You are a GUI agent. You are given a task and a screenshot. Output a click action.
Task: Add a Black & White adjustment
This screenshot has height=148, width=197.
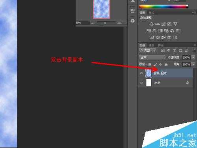(160, 31)
